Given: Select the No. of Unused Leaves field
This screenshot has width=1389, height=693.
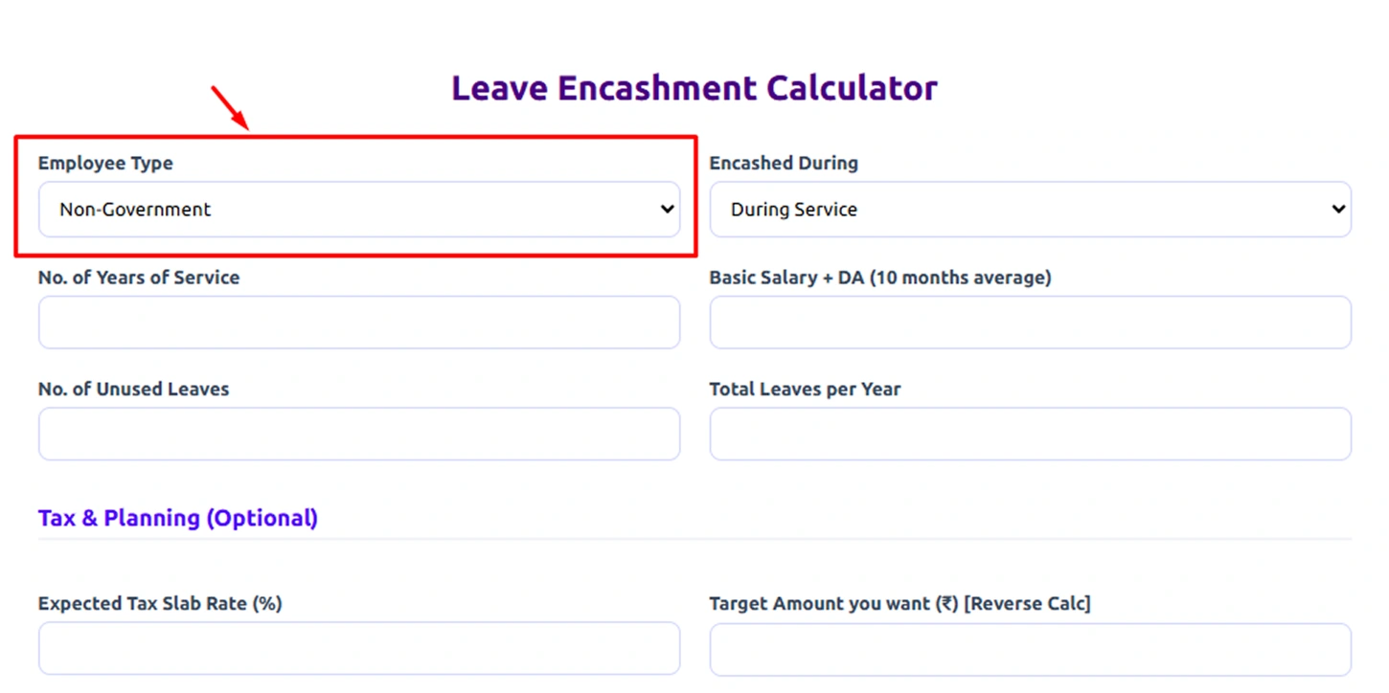Looking at the screenshot, I should (x=358, y=435).
